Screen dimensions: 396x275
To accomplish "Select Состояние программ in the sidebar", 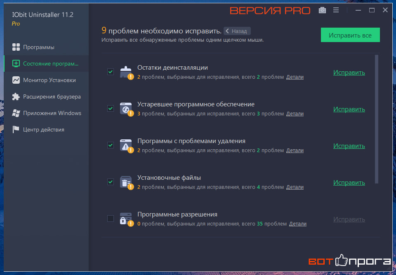I will [x=46, y=63].
